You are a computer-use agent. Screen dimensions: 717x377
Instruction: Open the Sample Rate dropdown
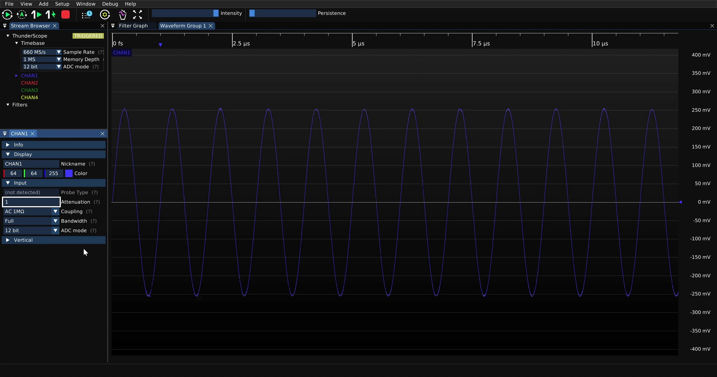pyautogui.click(x=41, y=52)
